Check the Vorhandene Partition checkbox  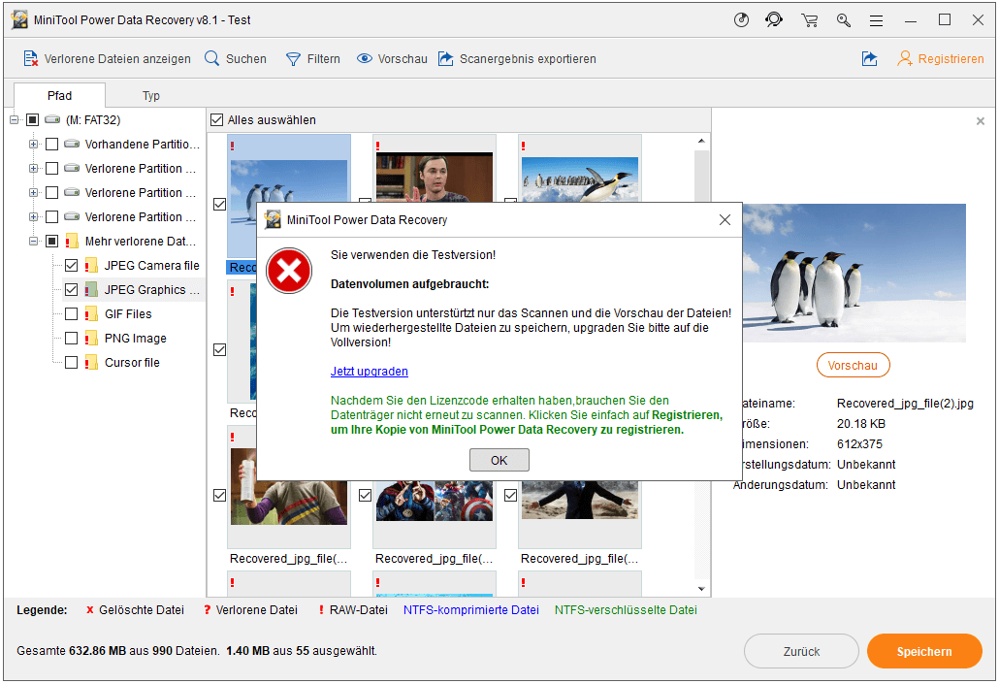click(x=52, y=144)
